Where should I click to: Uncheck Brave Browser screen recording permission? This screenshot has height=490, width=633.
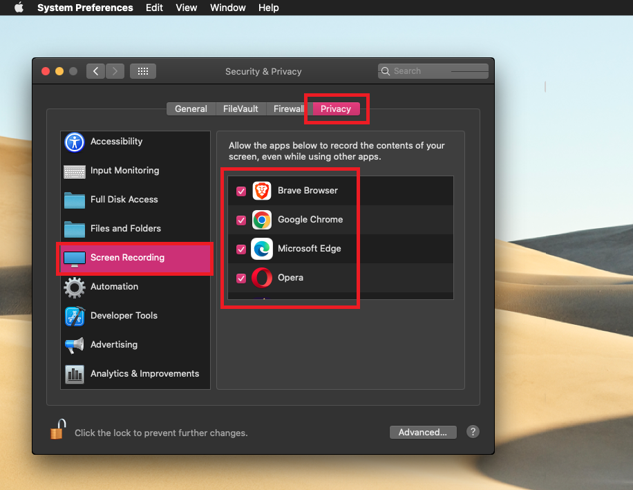tap(241, 191)
